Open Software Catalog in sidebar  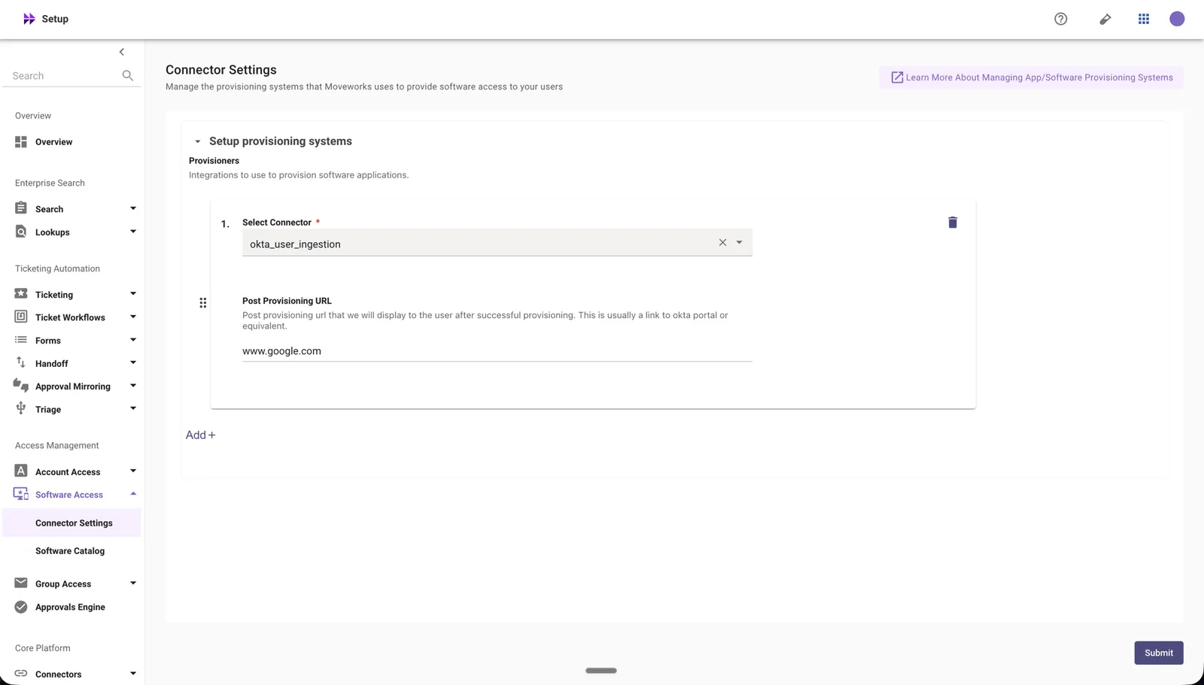70,550
